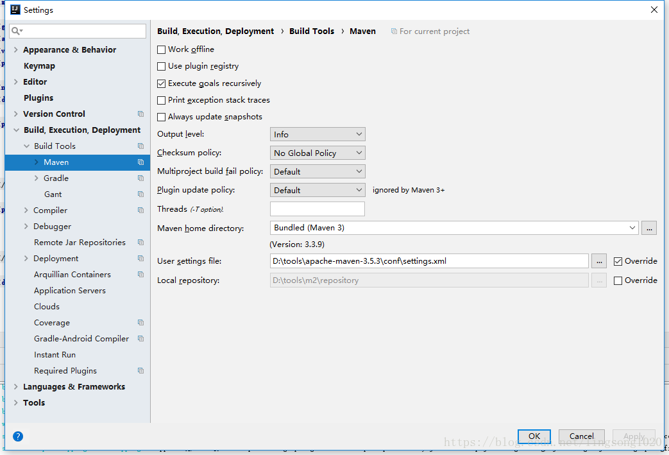Click project-level icon next to Compiler

(141, 210)
